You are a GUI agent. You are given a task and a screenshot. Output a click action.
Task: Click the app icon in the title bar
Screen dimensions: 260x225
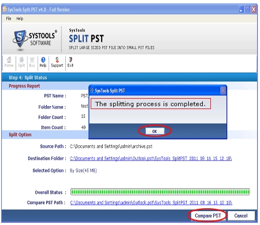5,9
